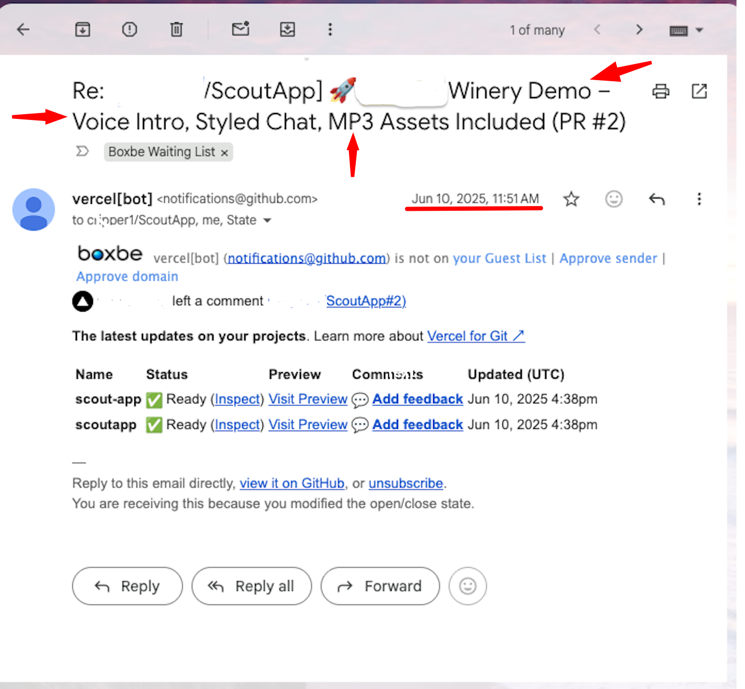Report this email as spam

pos(130,29)
